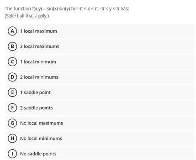Select circled letter G option
The image size is (196, 160).
click(12, 123)
